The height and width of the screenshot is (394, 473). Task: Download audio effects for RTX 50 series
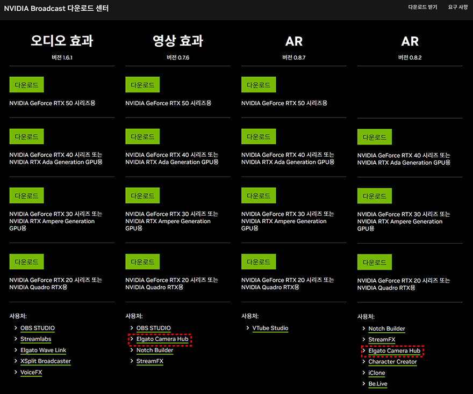[x=26, y=85]
